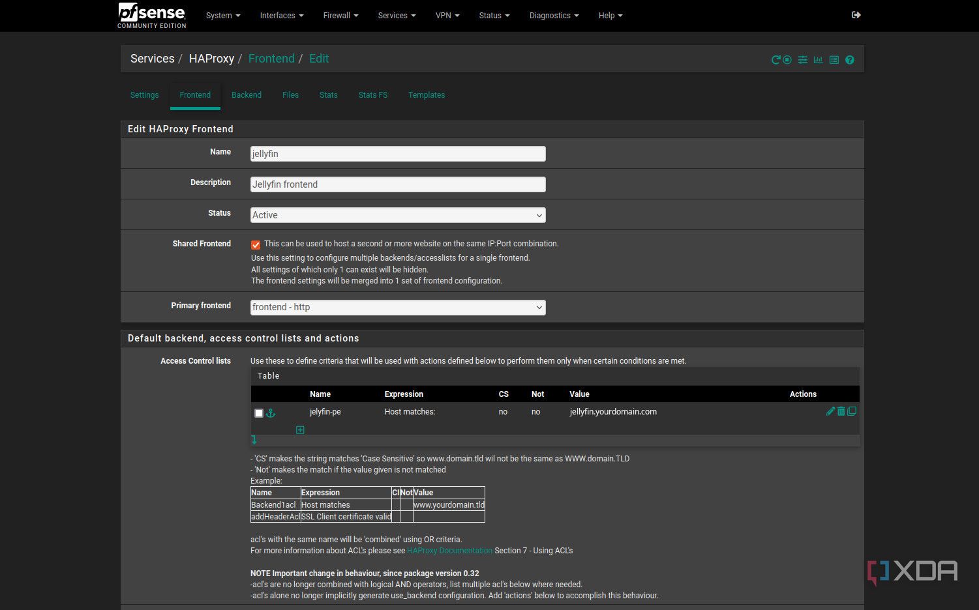Delete the jelyfin-pe ACL entry via trash icon
Viewport: 979px width, 610px height.
[841, 411]
